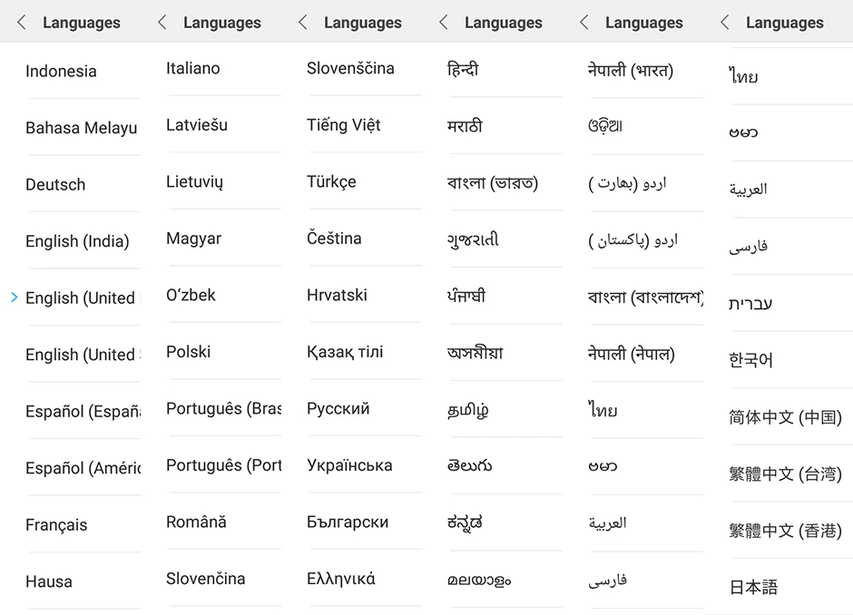Tap back chevron above the हिन्दी list

(444, 23)
